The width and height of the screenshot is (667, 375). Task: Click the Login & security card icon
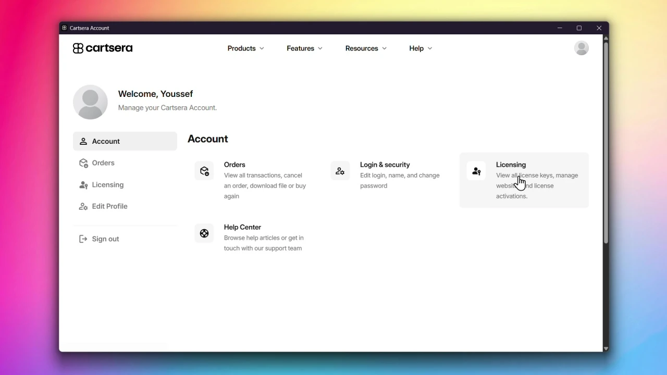point(340,171)
